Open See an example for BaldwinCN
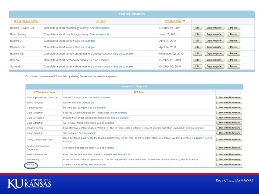 (85, 41)
